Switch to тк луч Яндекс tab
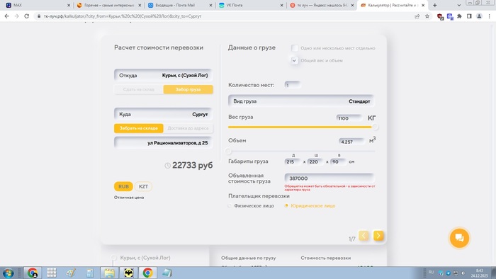This screenshot has height=279, width=496. point(322,6)
